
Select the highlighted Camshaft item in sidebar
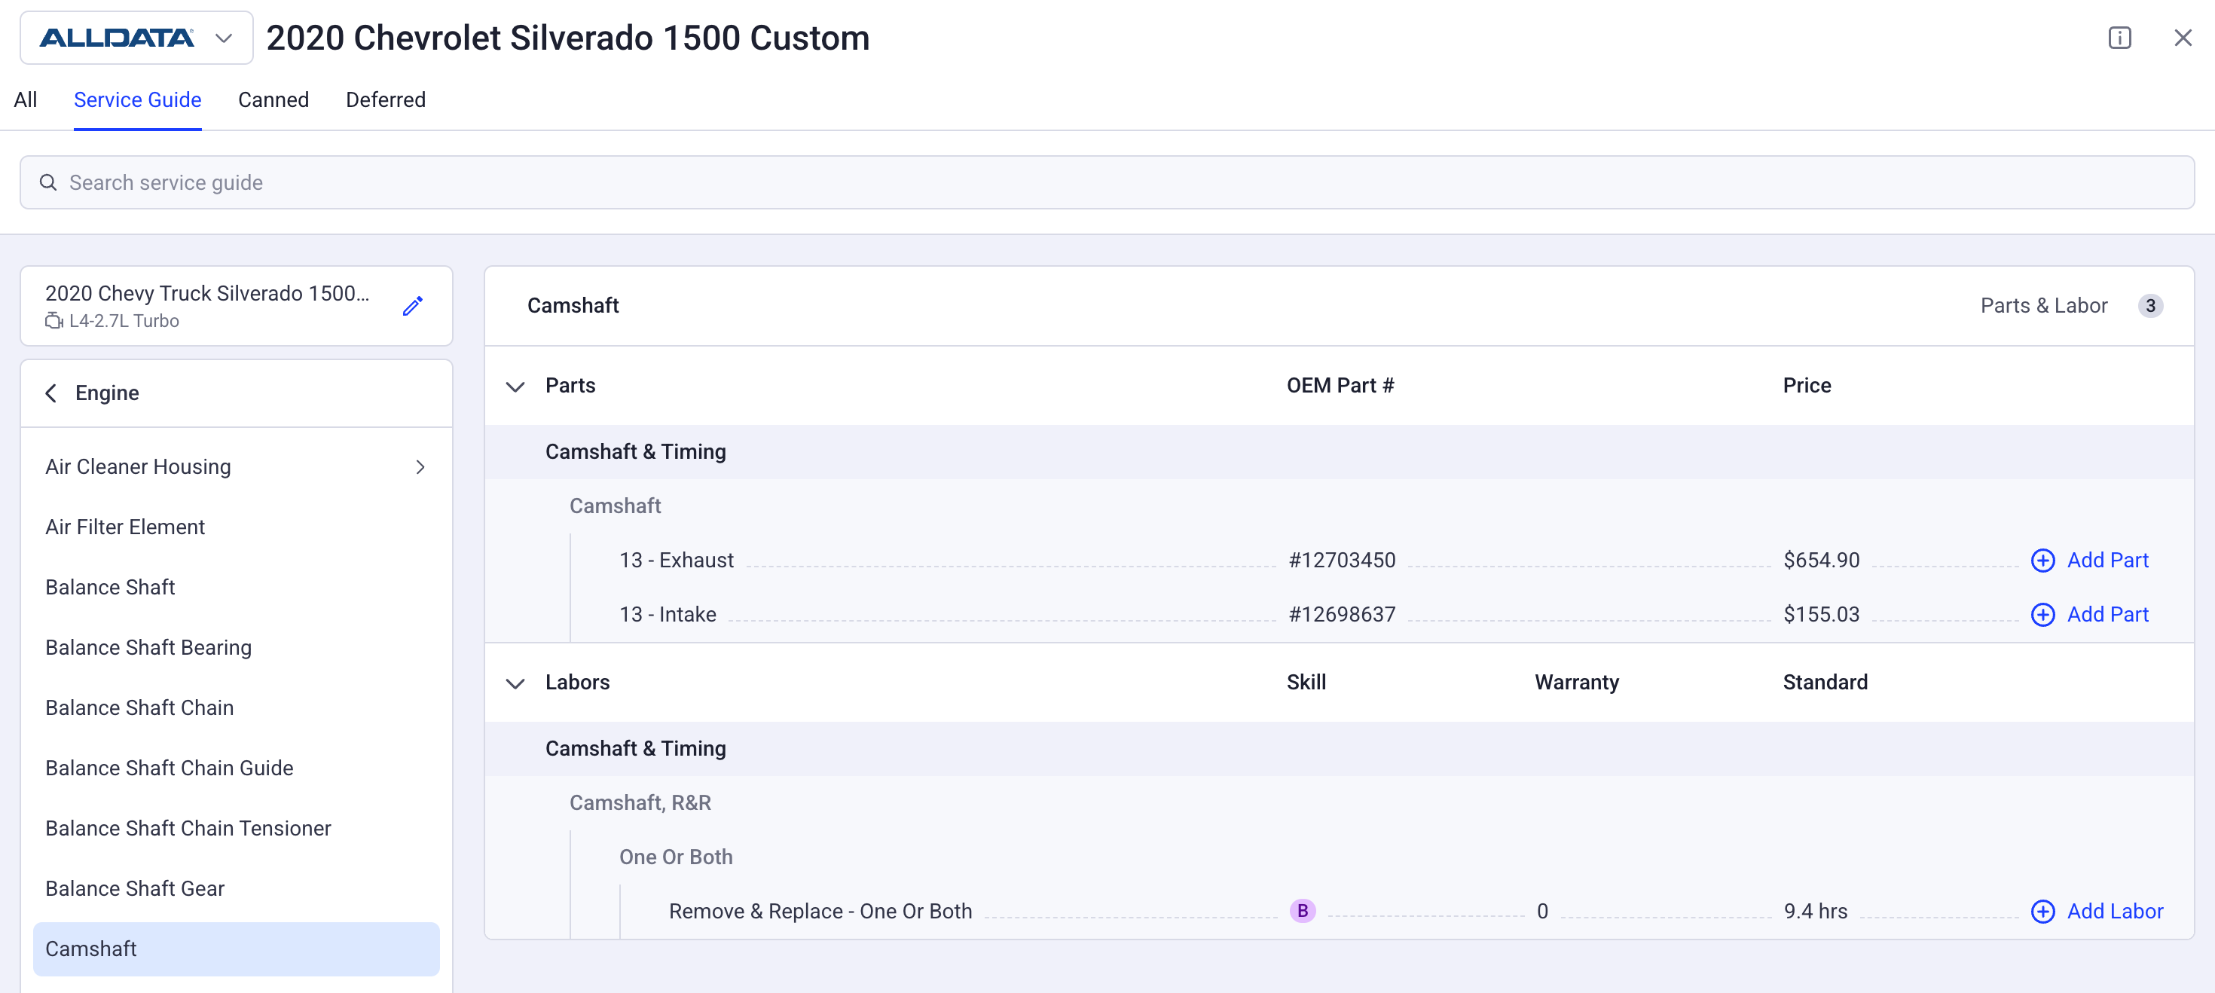point(237,949)
